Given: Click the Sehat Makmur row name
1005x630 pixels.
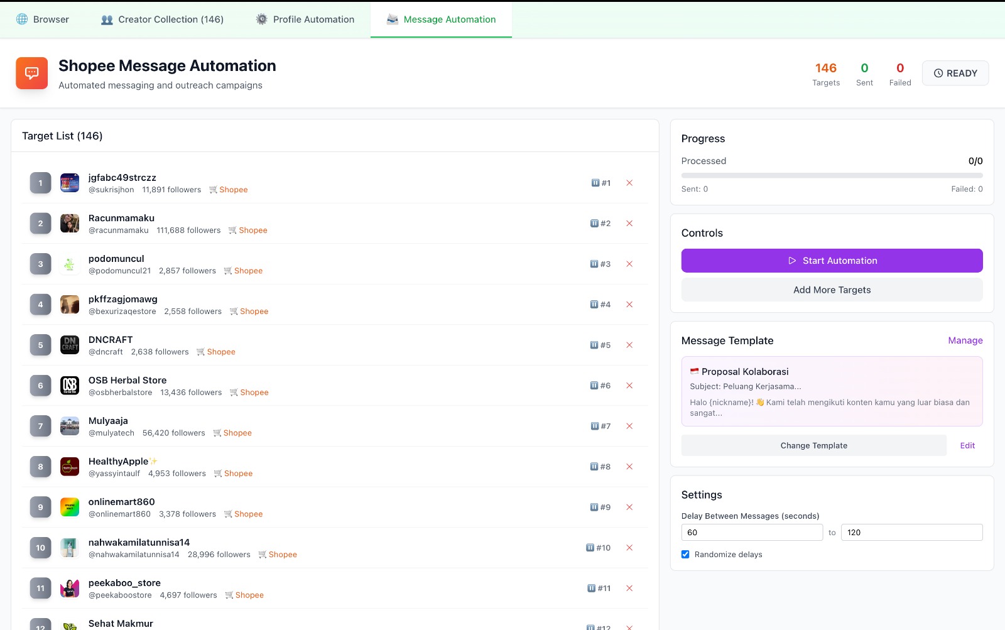Looking at the screenshot, I should 121,623.
